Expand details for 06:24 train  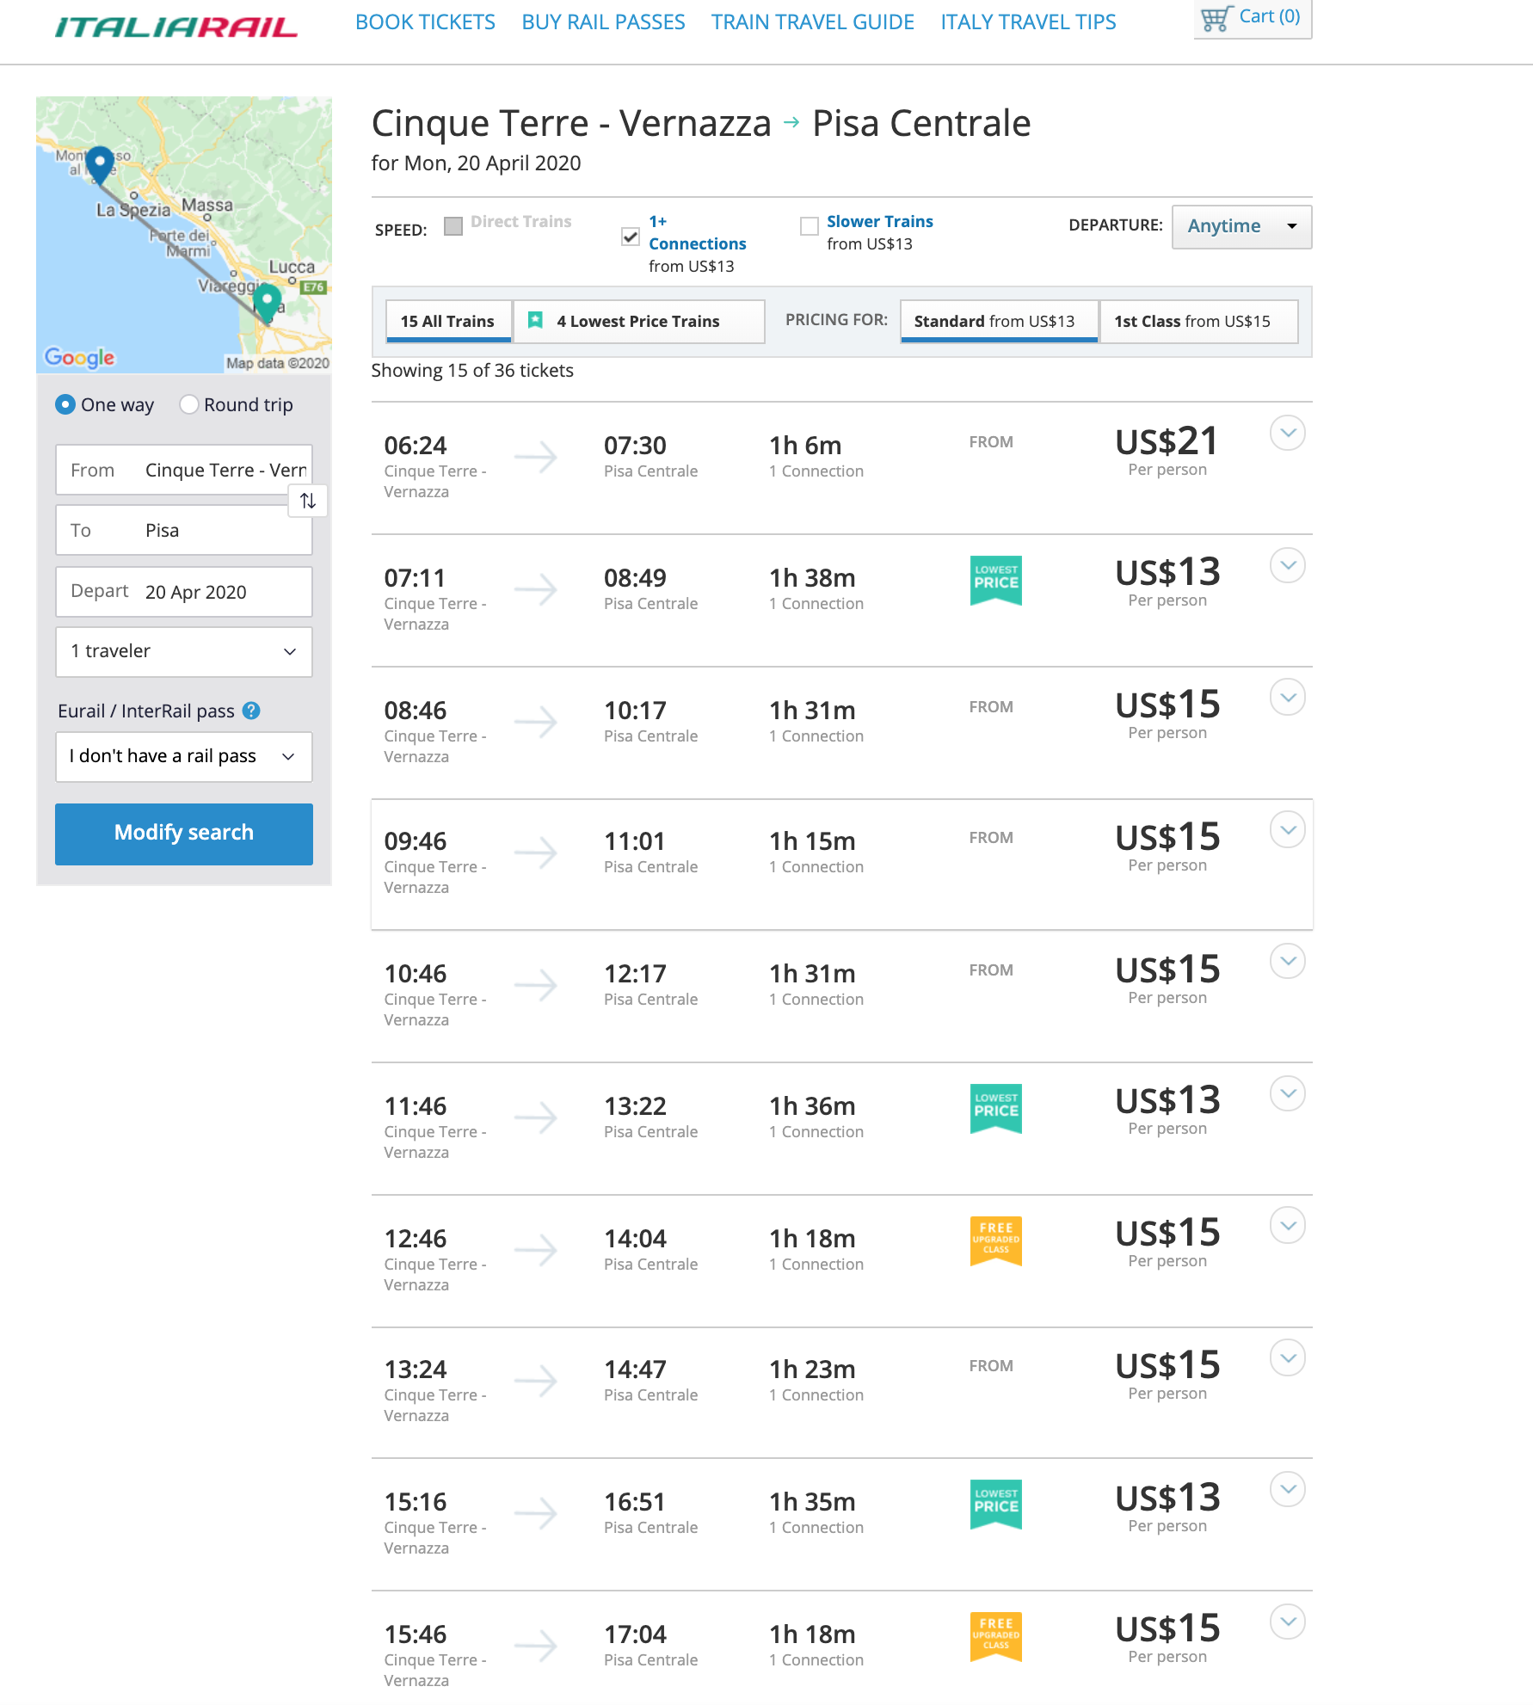1288,433
